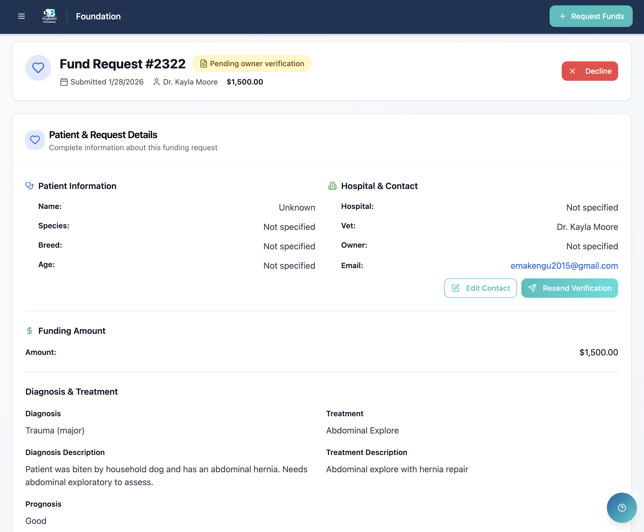This screenshot has width=644, height=532.
Task: Click the Species 'Not specified' value
Action: pyautogui.click(x=289, y=227)
